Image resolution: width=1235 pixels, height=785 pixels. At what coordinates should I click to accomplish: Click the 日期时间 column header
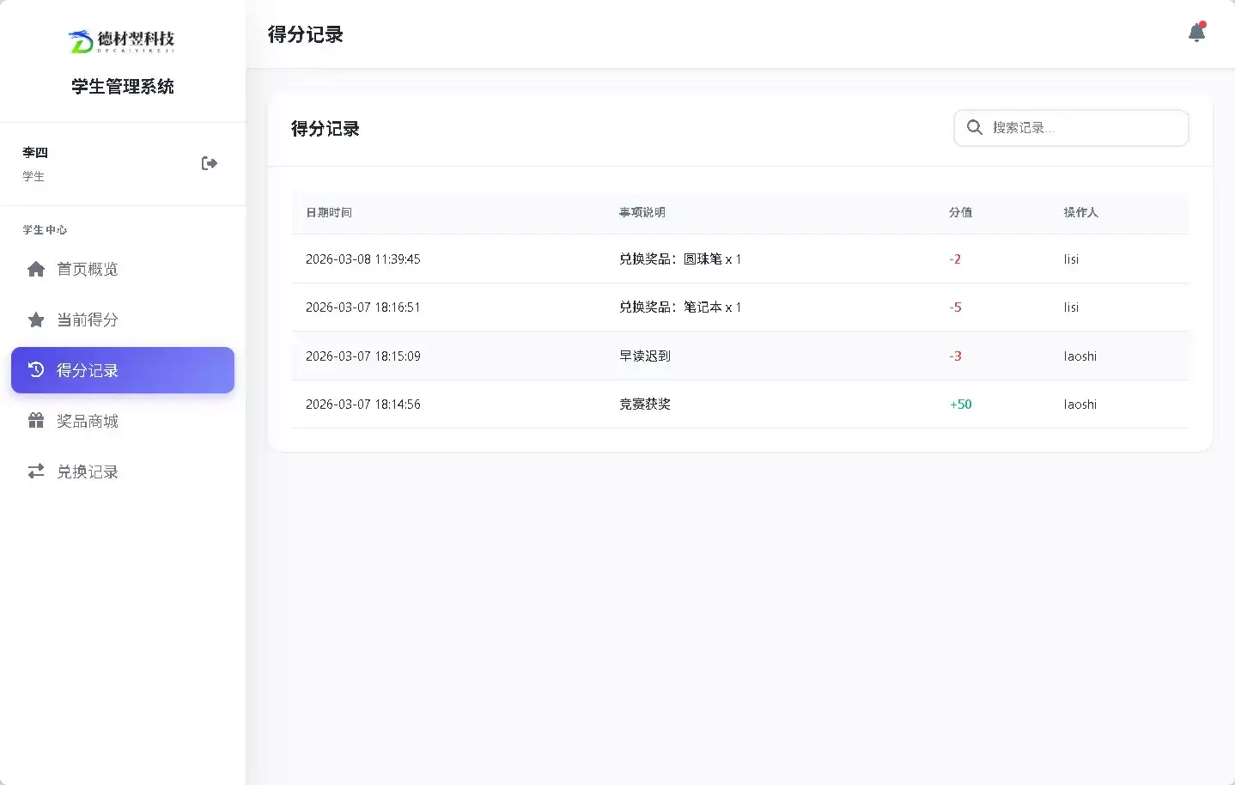[x=329, y=212]
